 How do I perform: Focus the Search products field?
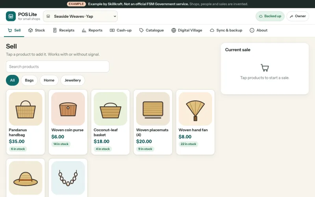pos(57,67)
